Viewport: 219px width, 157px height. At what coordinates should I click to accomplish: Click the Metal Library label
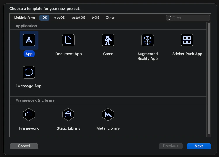tap(108, 128)
